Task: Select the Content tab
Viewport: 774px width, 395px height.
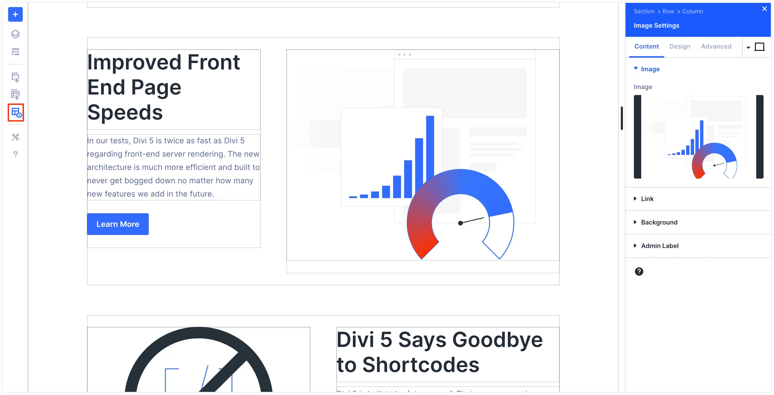Action: 647,46
